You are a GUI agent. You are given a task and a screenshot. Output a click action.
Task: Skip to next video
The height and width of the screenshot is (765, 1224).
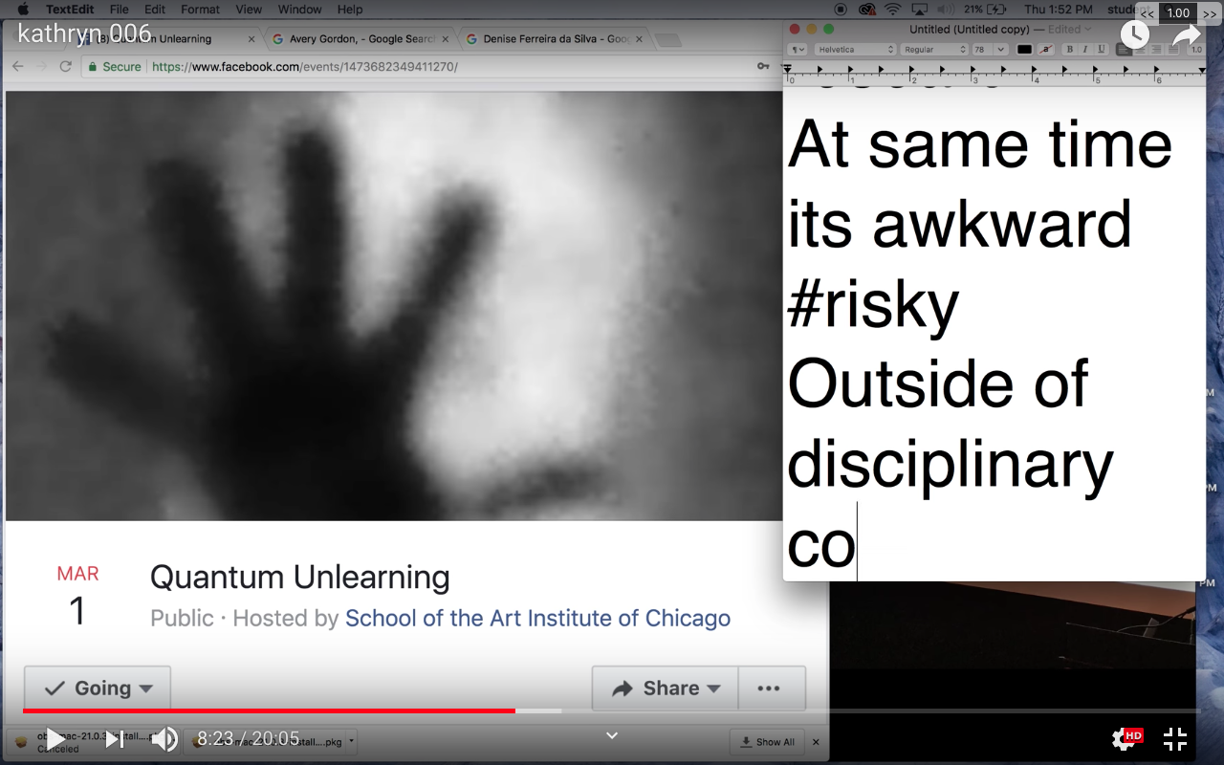click(114, 739)
